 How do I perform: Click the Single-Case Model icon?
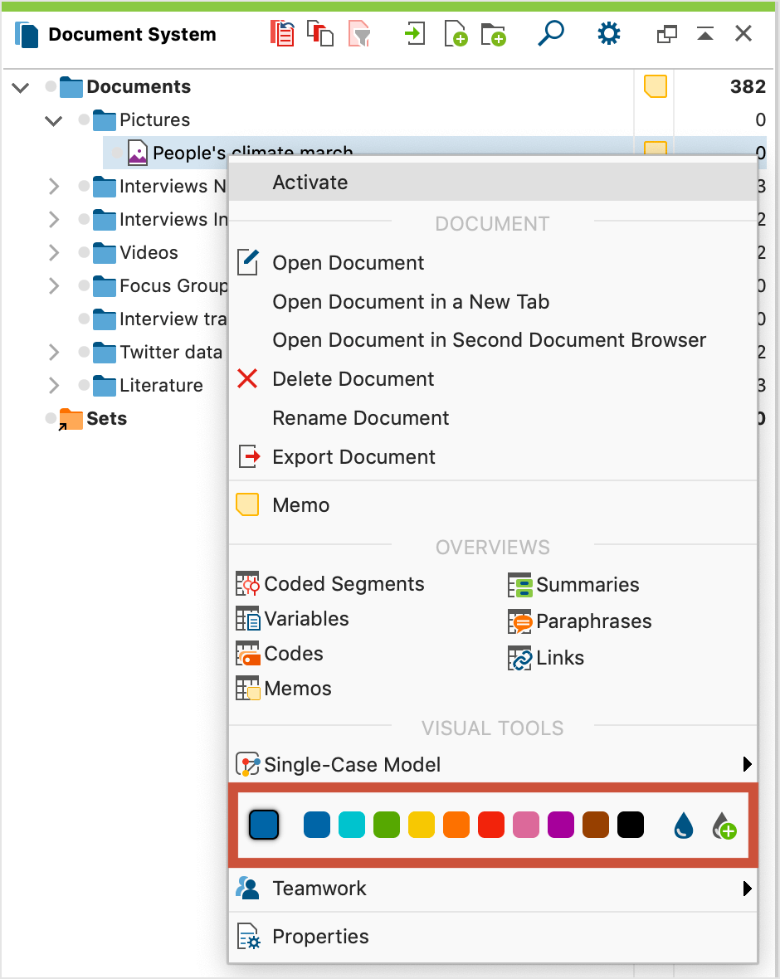(247, 764)
